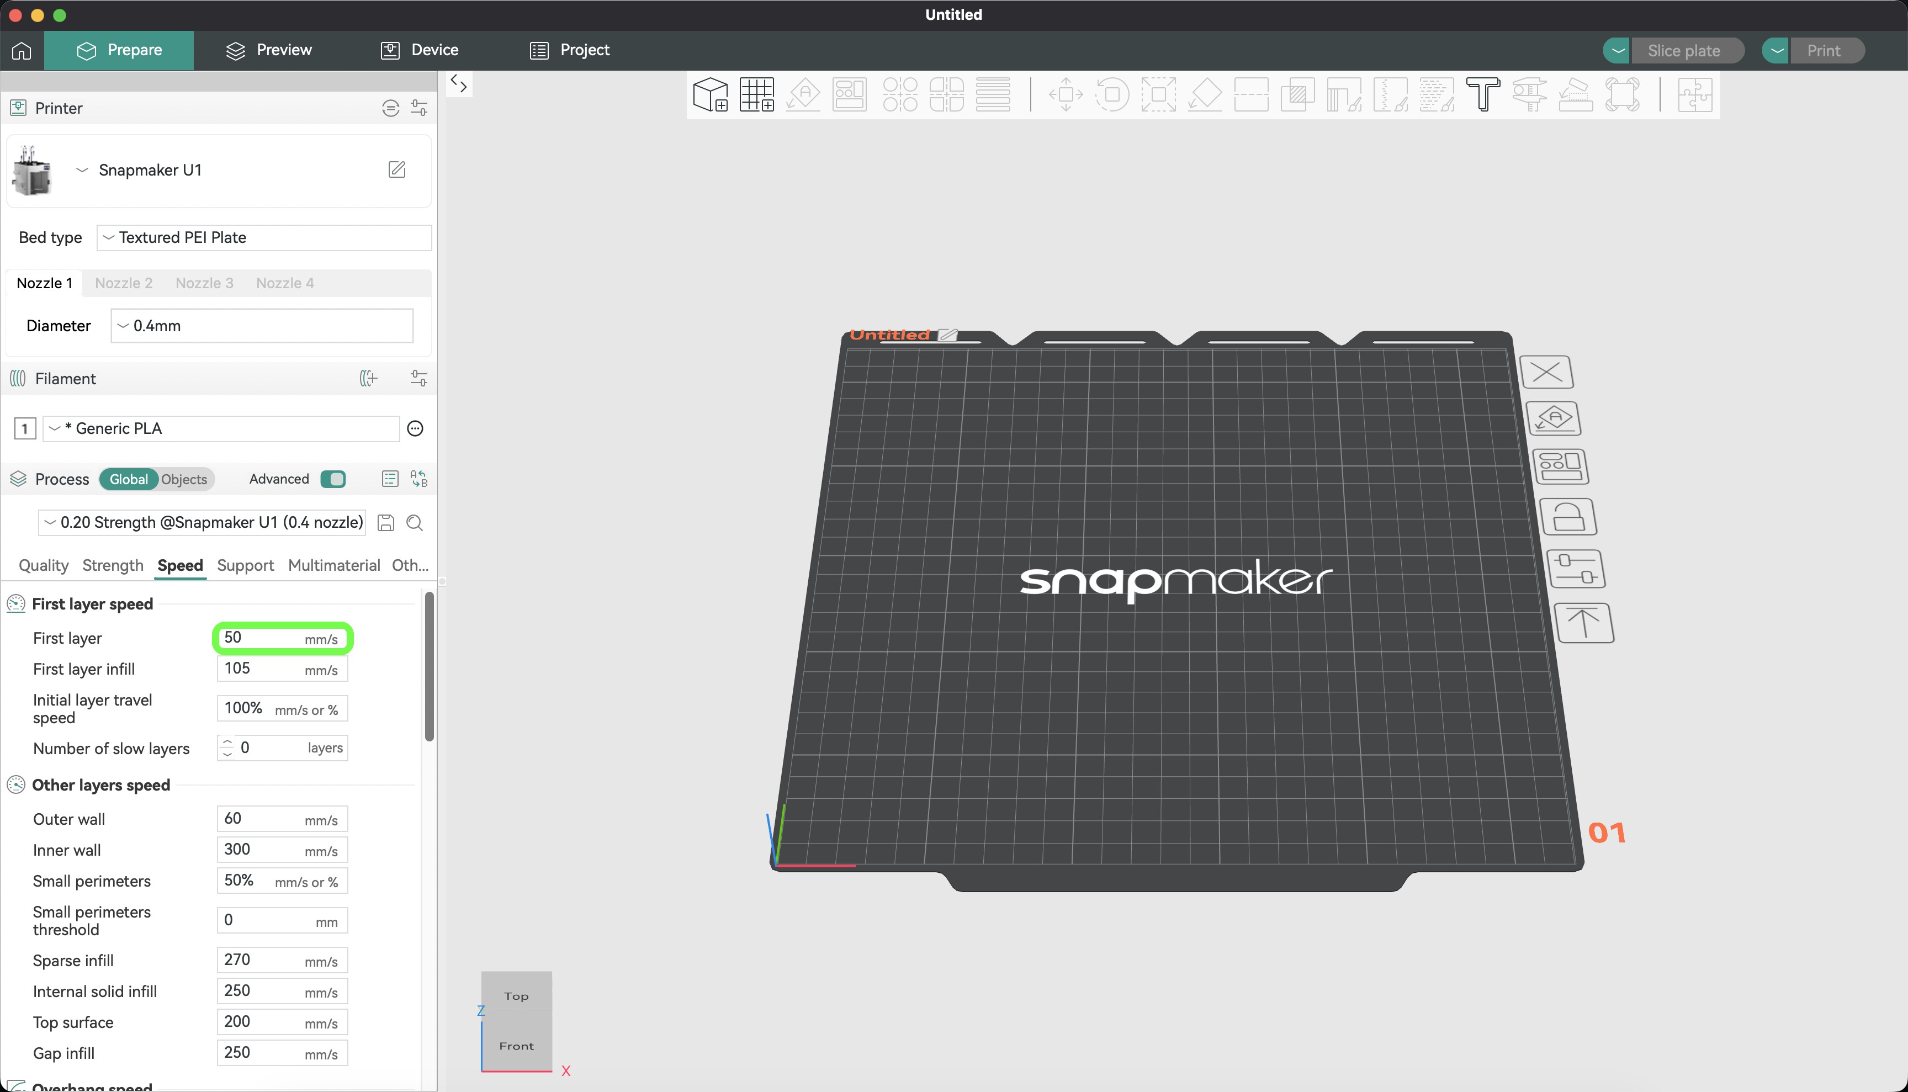
Task: Click the Variable layer height icon
Action: point(993,94)
